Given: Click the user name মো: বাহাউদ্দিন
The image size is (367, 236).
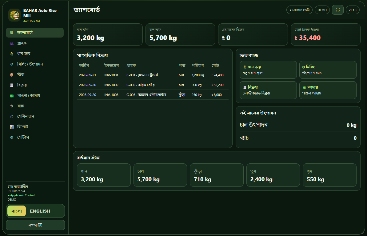Looking at the screenshot, I should pos(18,186).
